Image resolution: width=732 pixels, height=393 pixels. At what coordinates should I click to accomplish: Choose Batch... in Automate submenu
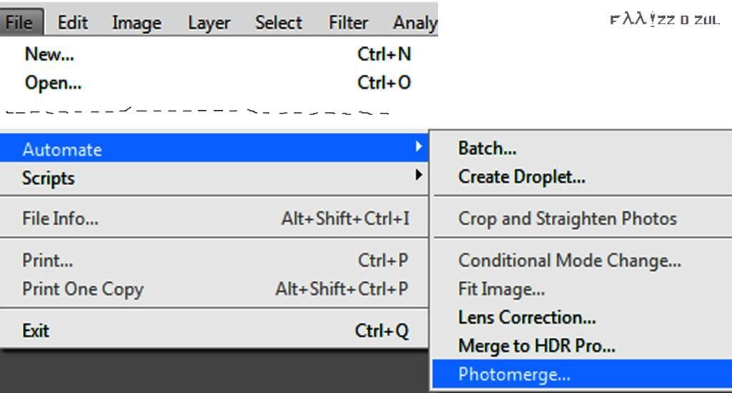[x=582, y=149]
